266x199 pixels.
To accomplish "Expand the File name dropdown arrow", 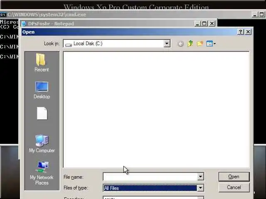I will tap(200, 177).
